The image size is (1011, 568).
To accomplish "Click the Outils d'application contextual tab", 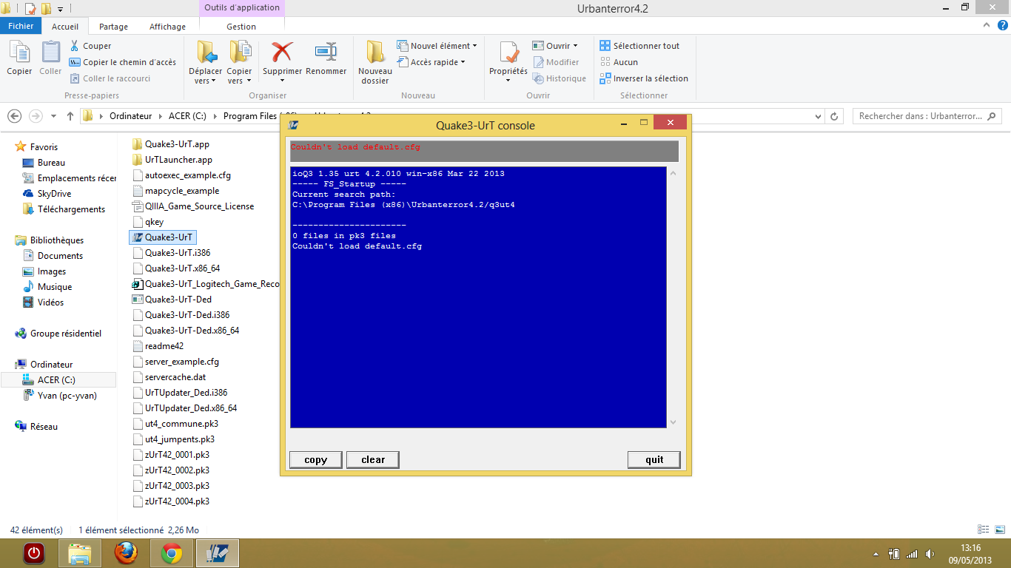I will tap(242, 8).
